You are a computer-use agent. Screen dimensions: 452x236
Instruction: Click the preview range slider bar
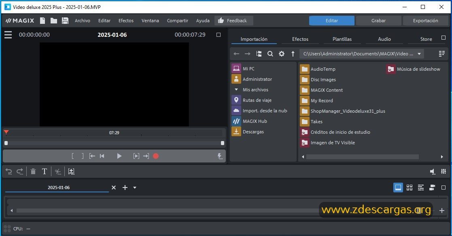pyautogui.click(x=114, y=143)
